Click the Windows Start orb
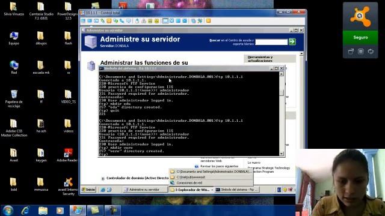 click(8, 211)
